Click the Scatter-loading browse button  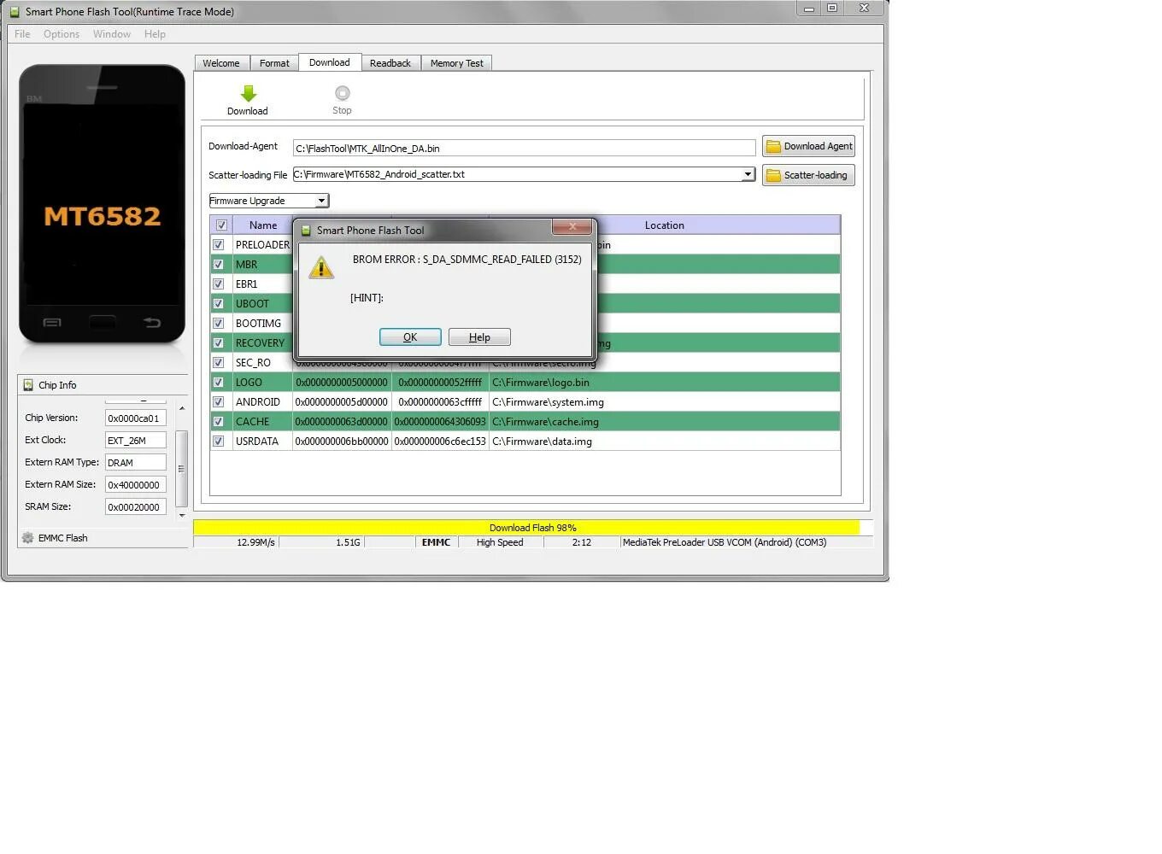808,175
